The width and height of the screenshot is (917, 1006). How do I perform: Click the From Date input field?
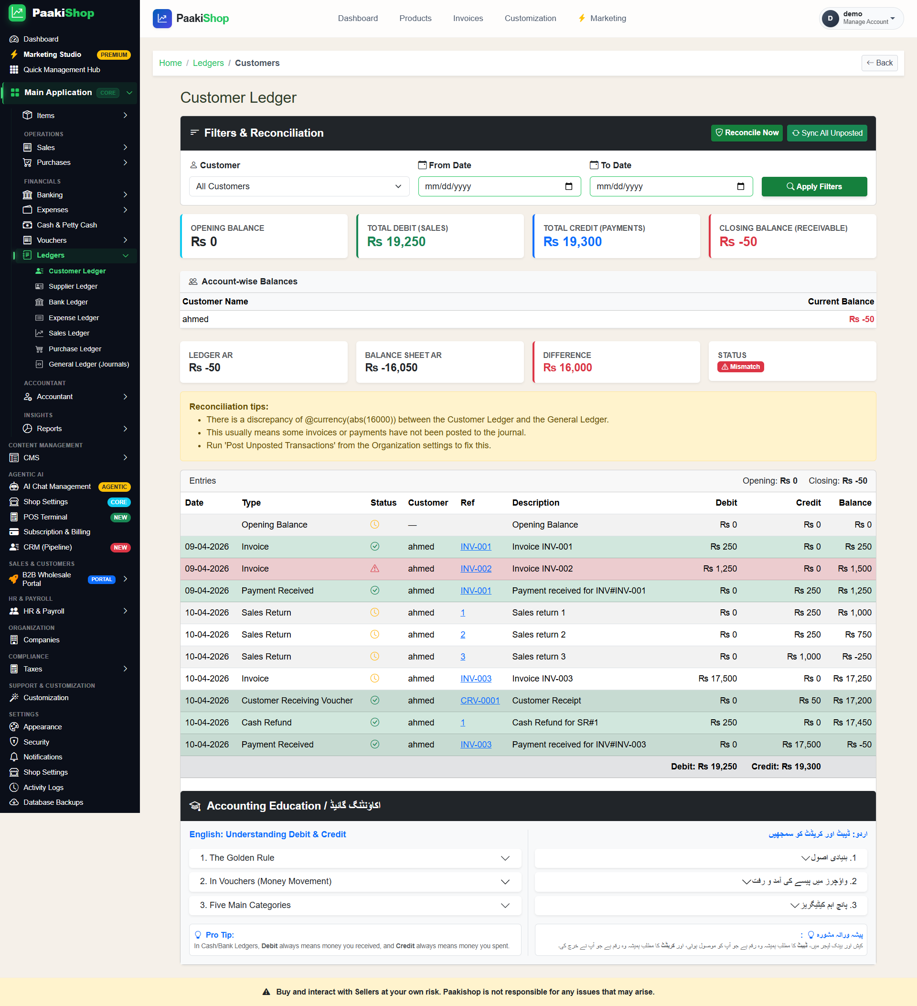(500, 186)
